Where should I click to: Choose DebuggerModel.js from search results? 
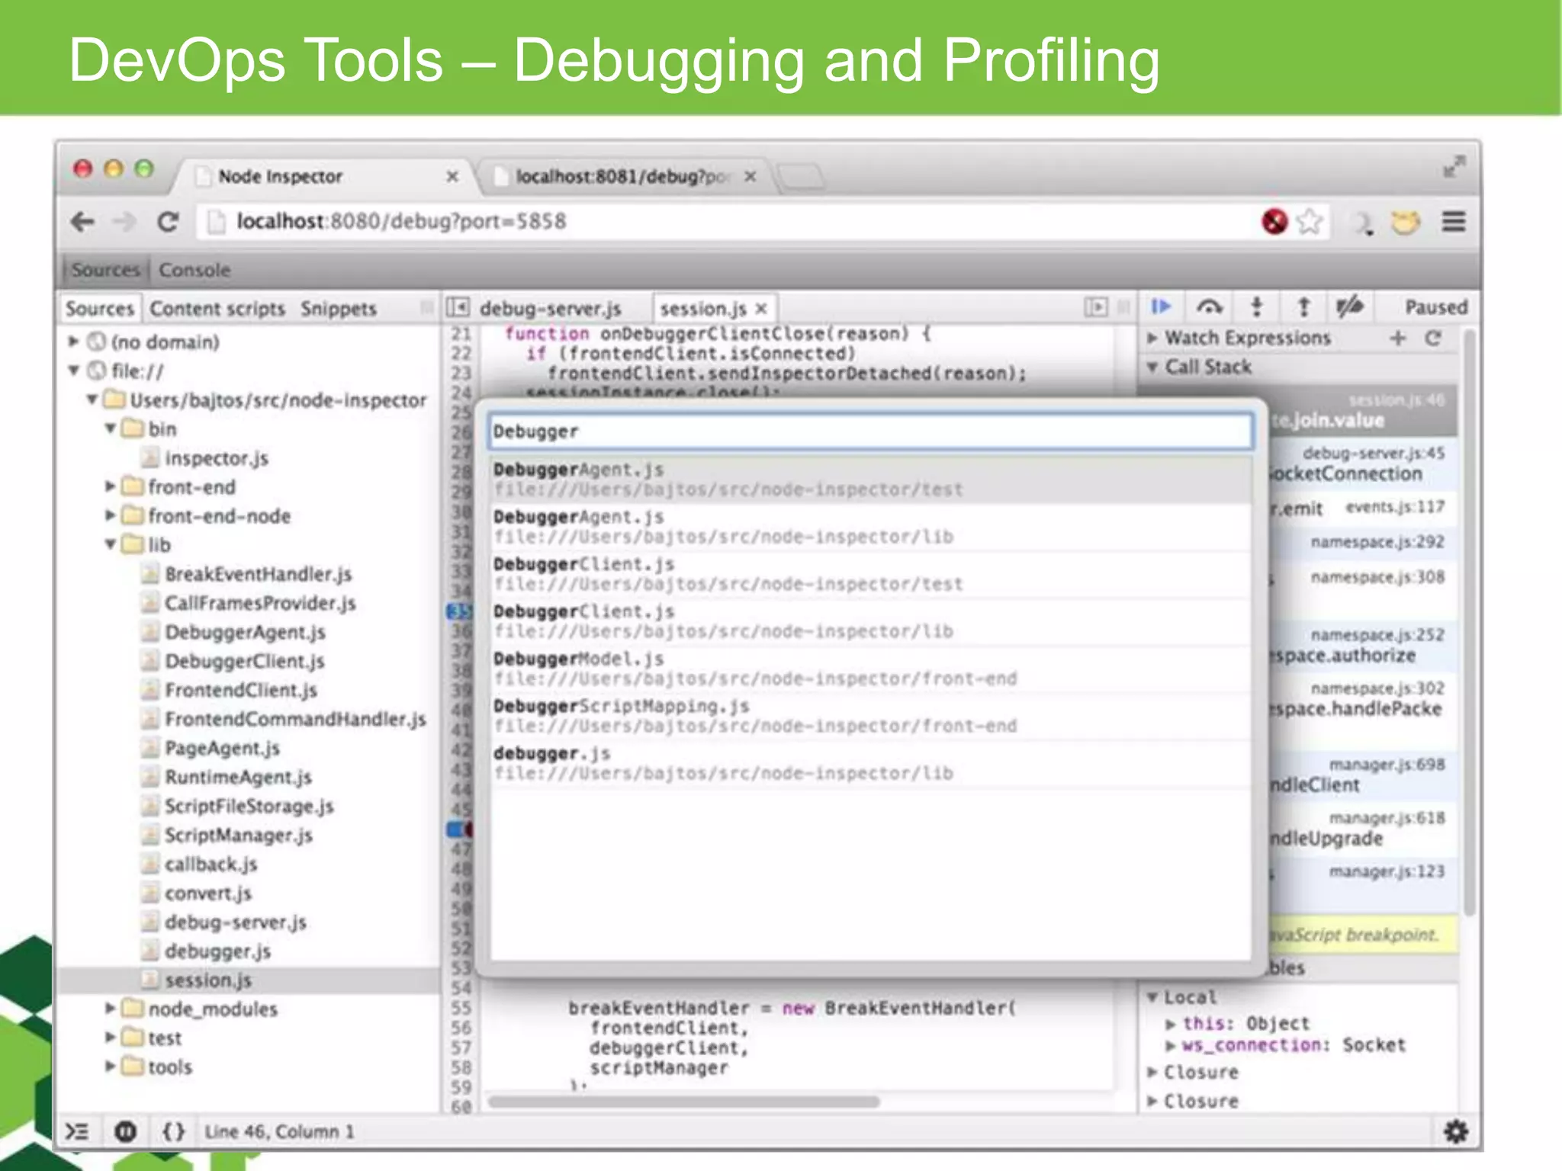(870, 669)
